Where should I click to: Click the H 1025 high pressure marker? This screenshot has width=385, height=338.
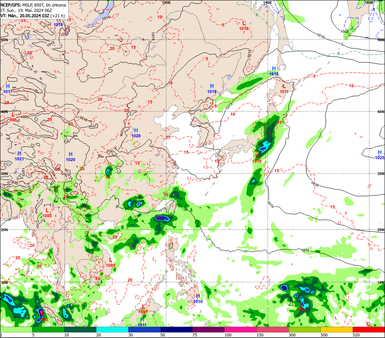click(380, 155)
